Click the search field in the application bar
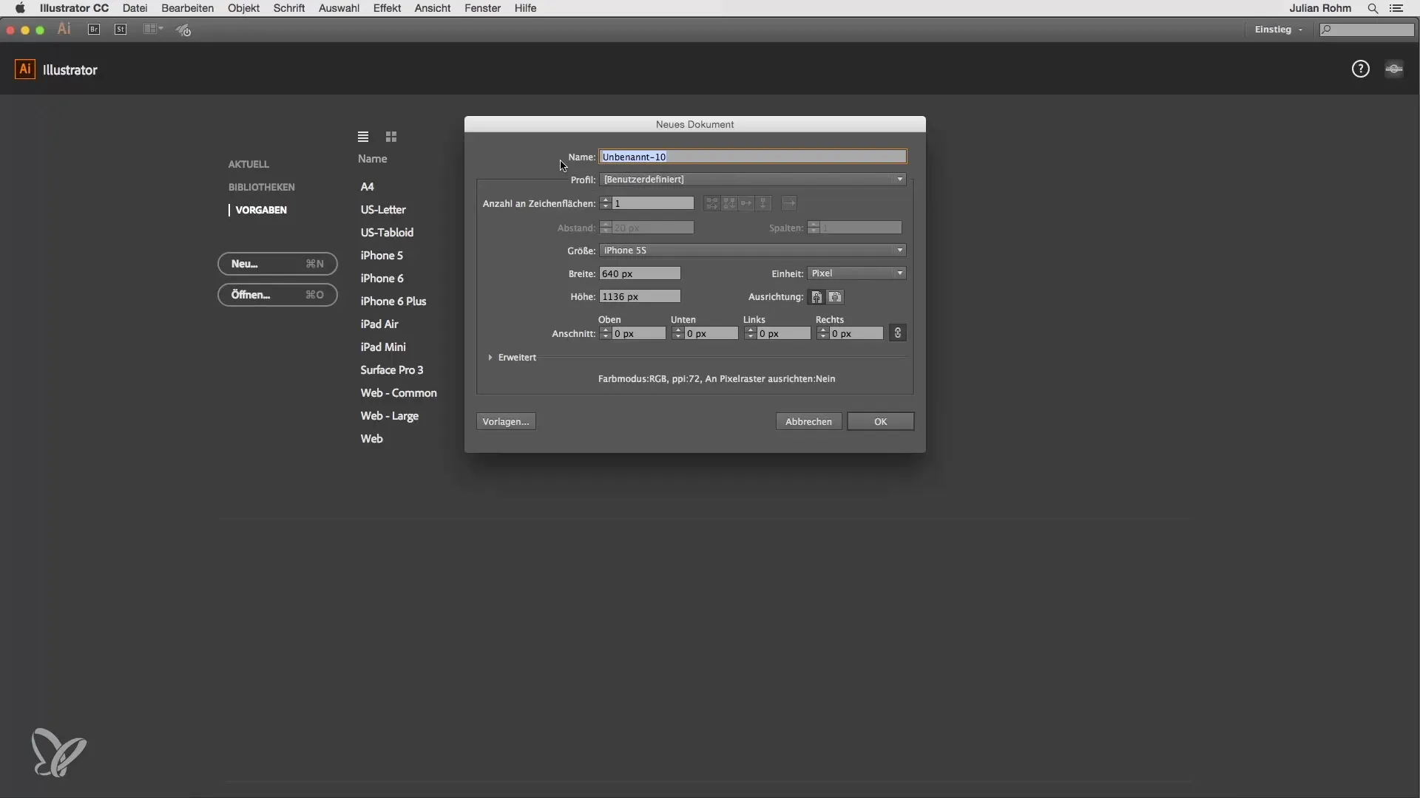 click(1367, 30)
